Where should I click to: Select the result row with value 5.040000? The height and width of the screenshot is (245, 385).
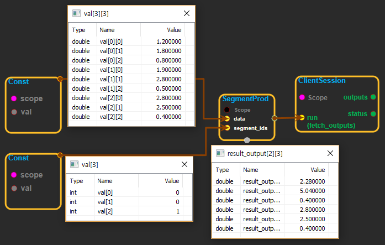click(271, 190)
